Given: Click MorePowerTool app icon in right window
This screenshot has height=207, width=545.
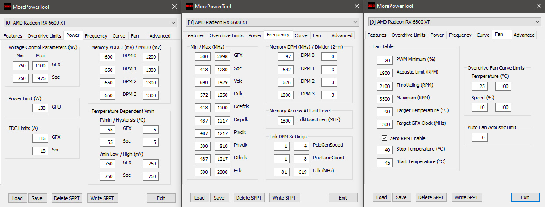Looking at the screenshot, I should (371, 6).
